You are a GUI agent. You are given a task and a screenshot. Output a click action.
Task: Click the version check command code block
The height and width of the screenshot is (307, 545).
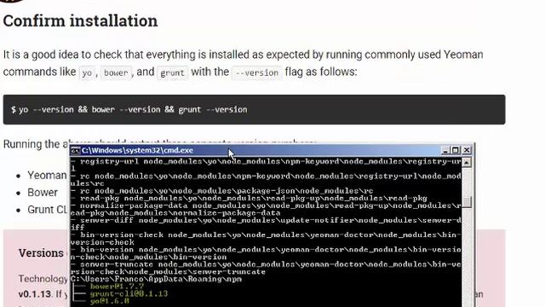click(x=254, y=110)
